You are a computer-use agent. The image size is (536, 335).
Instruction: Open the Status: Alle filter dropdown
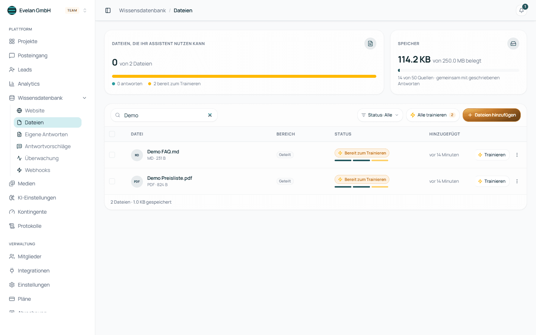coord(380,115)
